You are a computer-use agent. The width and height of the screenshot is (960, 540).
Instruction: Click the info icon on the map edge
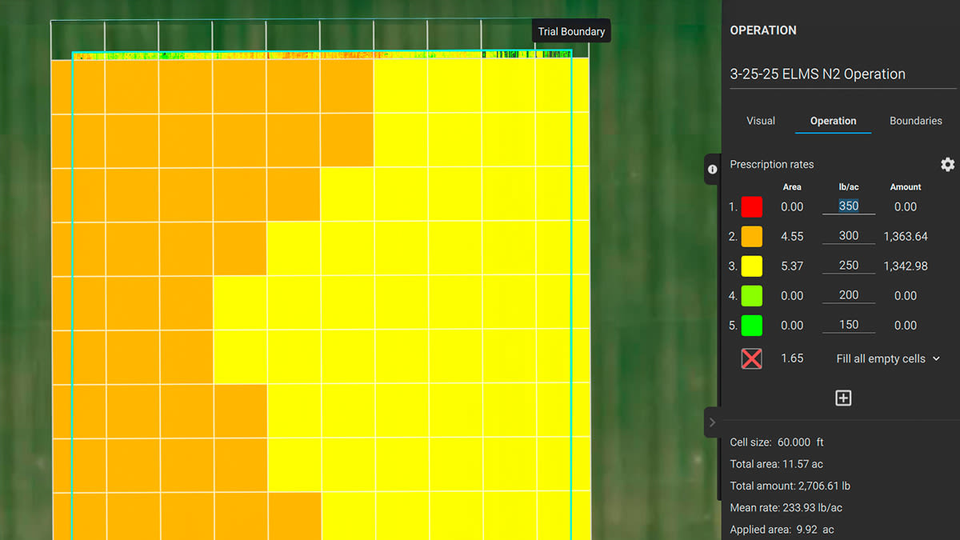pos(712,169)
